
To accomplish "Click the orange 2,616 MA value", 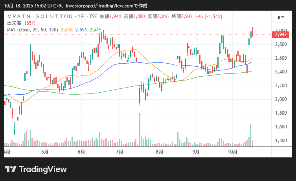I will [66, 29].
